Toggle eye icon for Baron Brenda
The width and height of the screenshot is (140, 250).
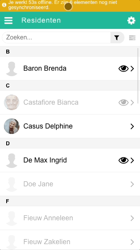pyautogui.click(x=124, y=69)
